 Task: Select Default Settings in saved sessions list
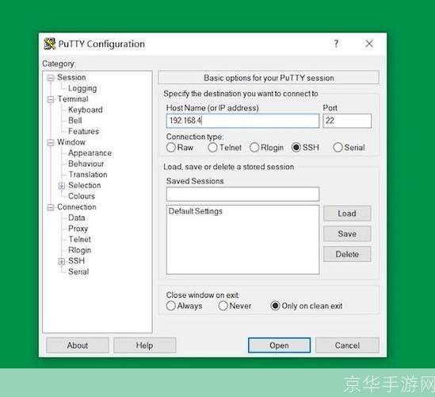coord(196,211)
